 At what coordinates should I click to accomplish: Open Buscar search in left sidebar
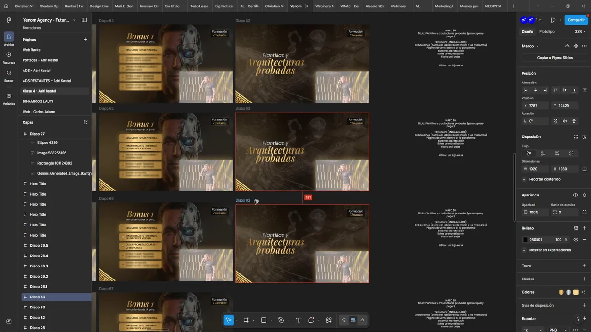tap(9, 76)
